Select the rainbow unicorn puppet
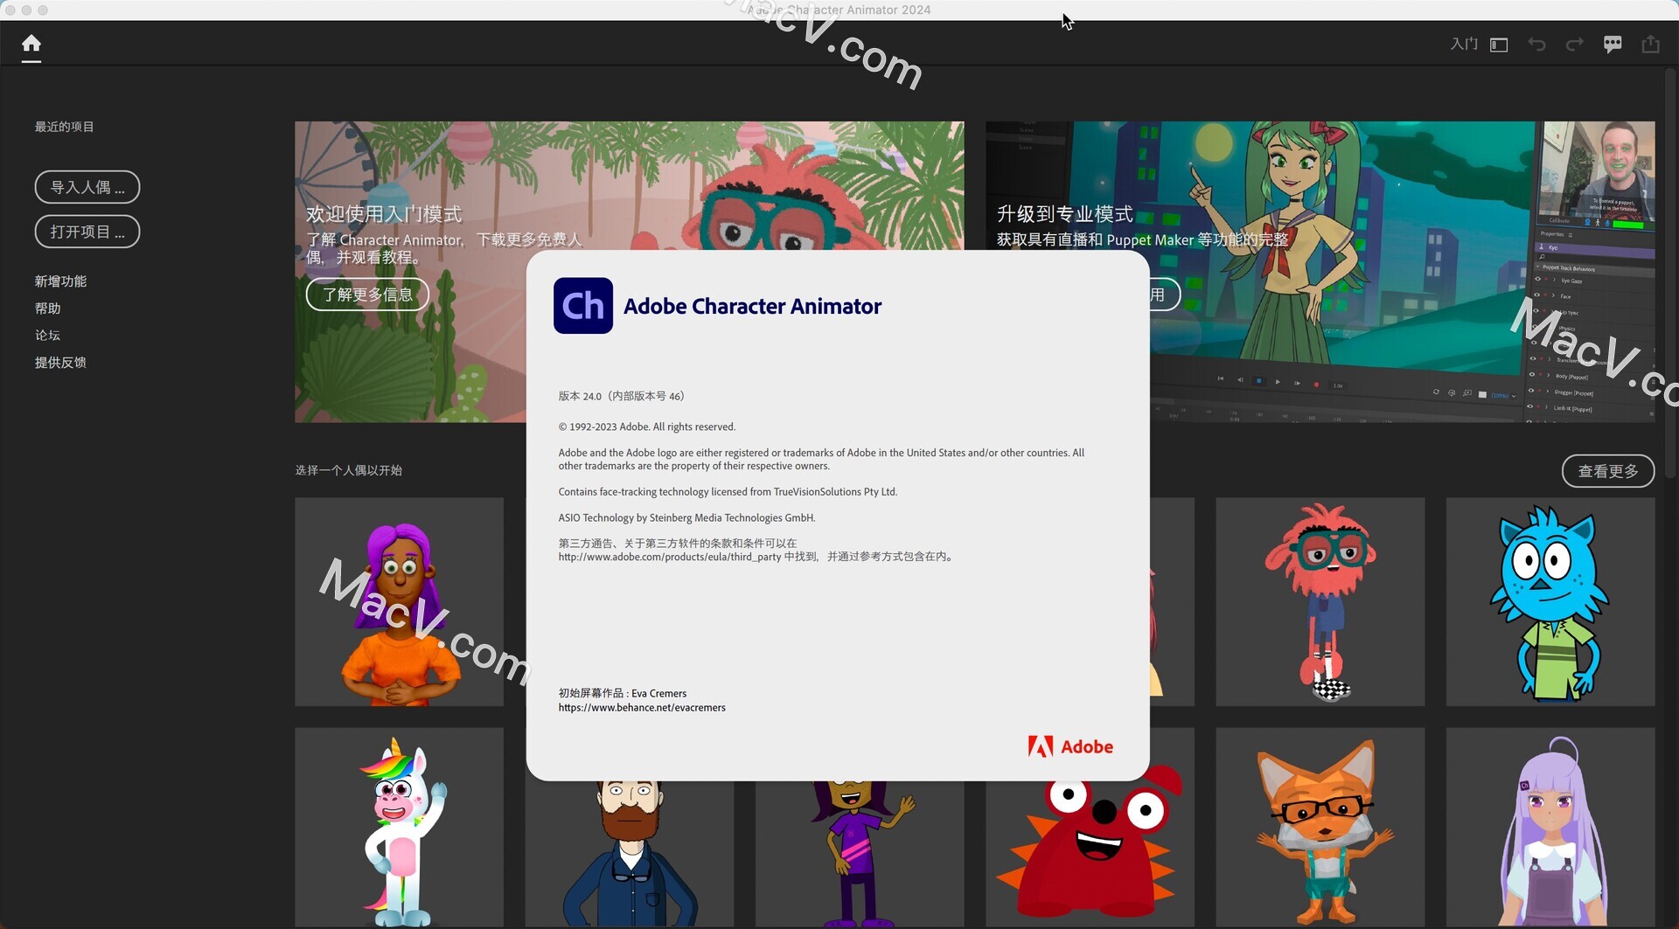This screenshot has width=1679, height=929. point(399,827)
